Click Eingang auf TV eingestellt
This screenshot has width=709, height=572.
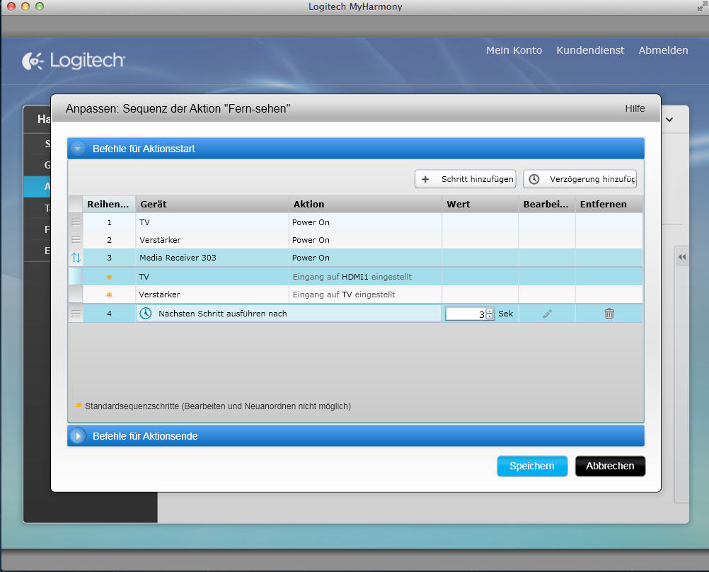(344, 294)
